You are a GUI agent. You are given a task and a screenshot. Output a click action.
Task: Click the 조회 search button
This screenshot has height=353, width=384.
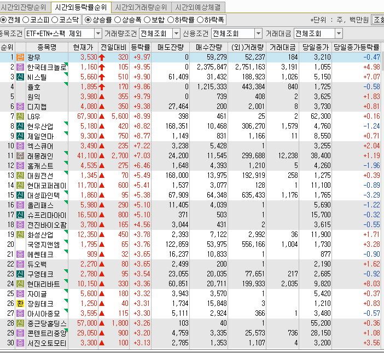coord(378,20)
